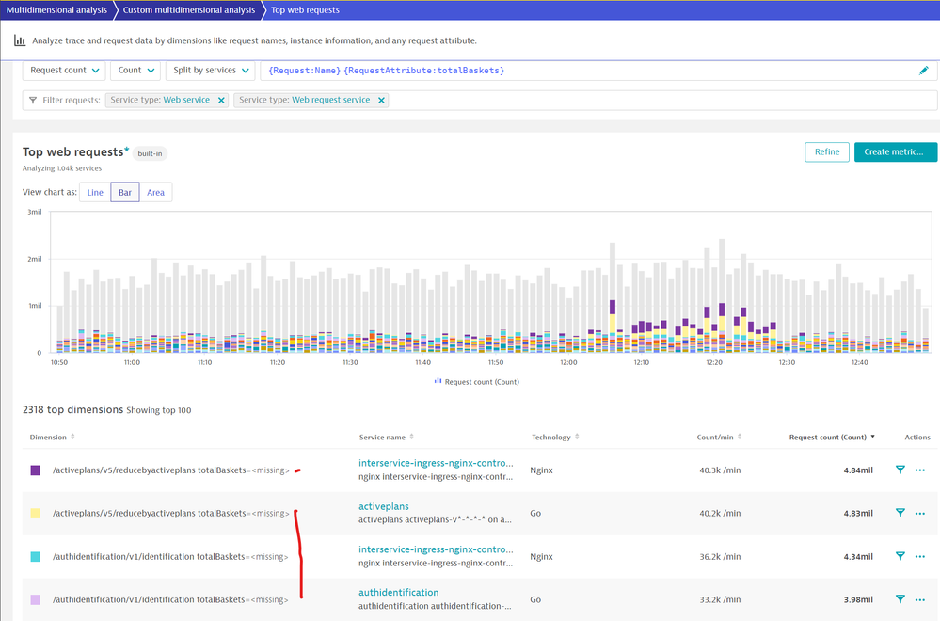Image resolution: width=940 pixels, height=621 pixels.
Task: Click filter icon for authidentification Nginx row
Action: click(x=900, y=556)
